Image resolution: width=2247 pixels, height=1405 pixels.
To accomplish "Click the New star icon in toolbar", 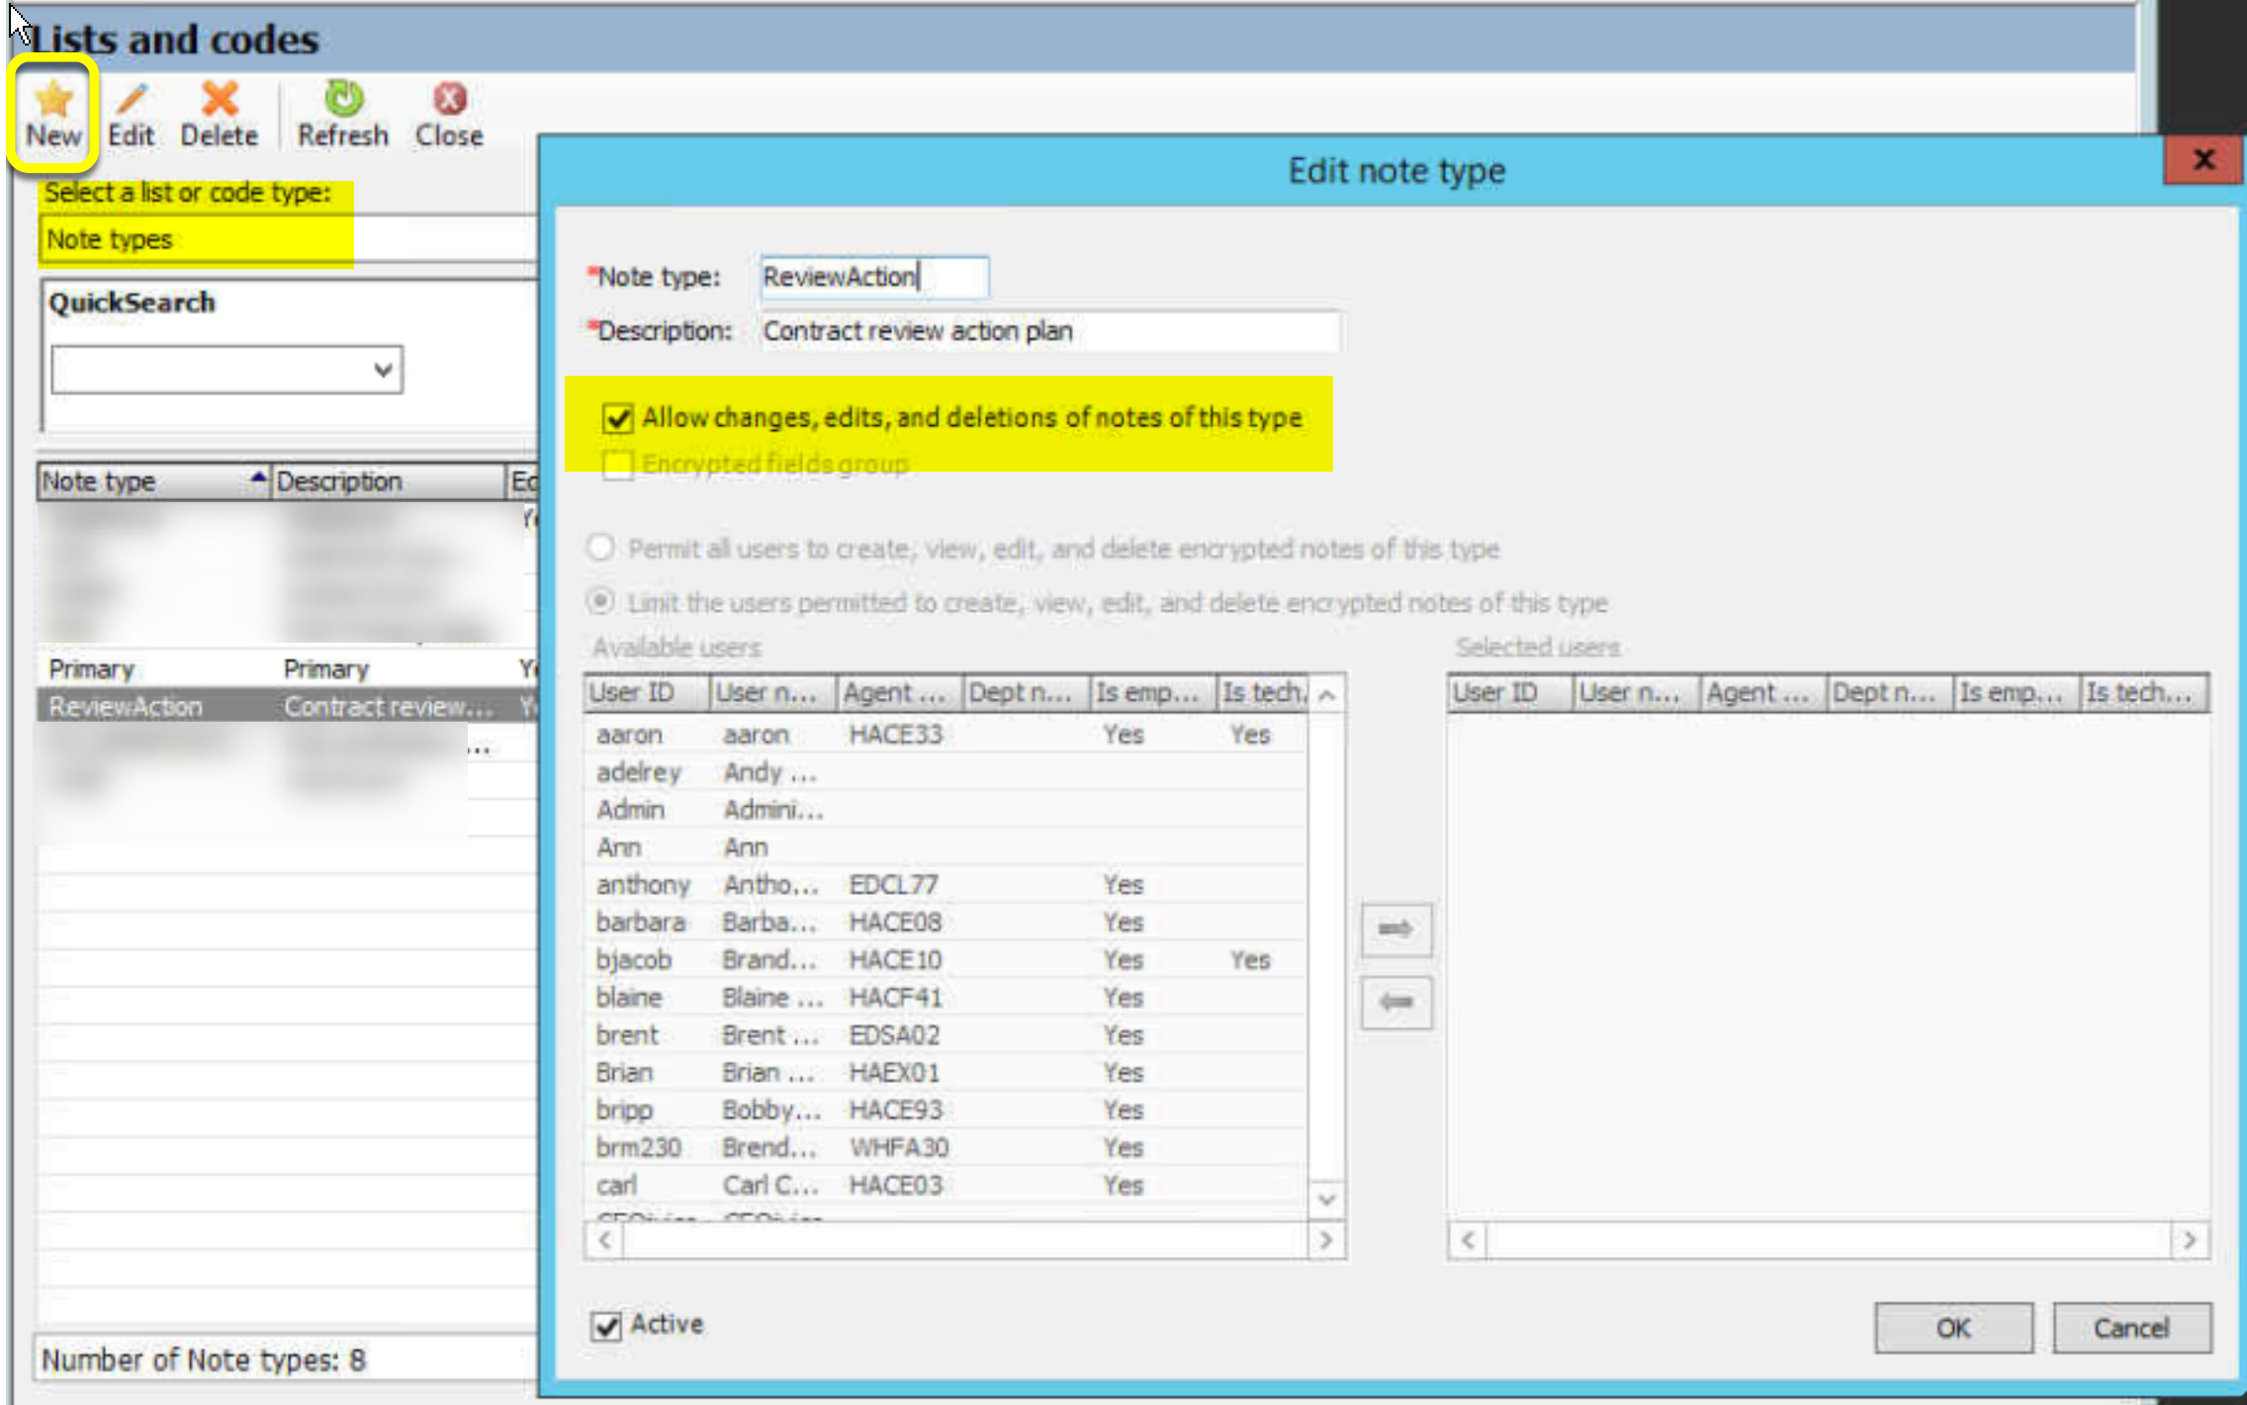I will [x=53, y=100].
